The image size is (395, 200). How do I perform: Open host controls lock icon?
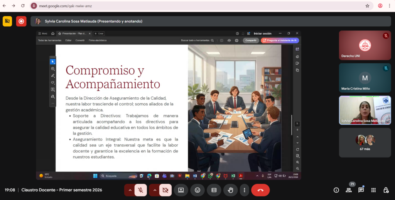(386, 190)
